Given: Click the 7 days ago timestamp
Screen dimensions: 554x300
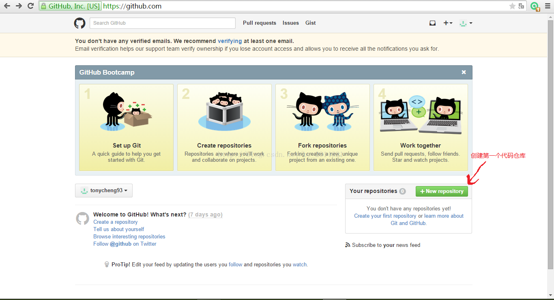Looking at the screenshot, I should click(x=205, y=214).
